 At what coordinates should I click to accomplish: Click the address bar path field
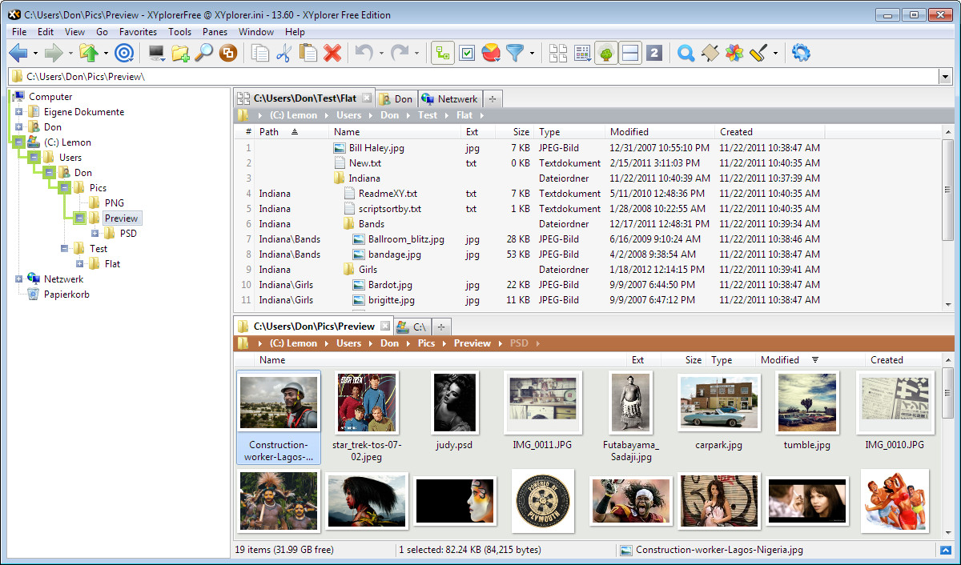pos(472,77)
